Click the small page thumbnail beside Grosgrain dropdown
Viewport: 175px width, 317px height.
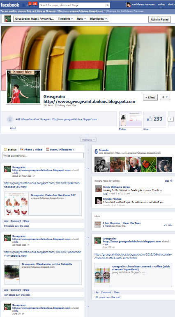(8, 18)
